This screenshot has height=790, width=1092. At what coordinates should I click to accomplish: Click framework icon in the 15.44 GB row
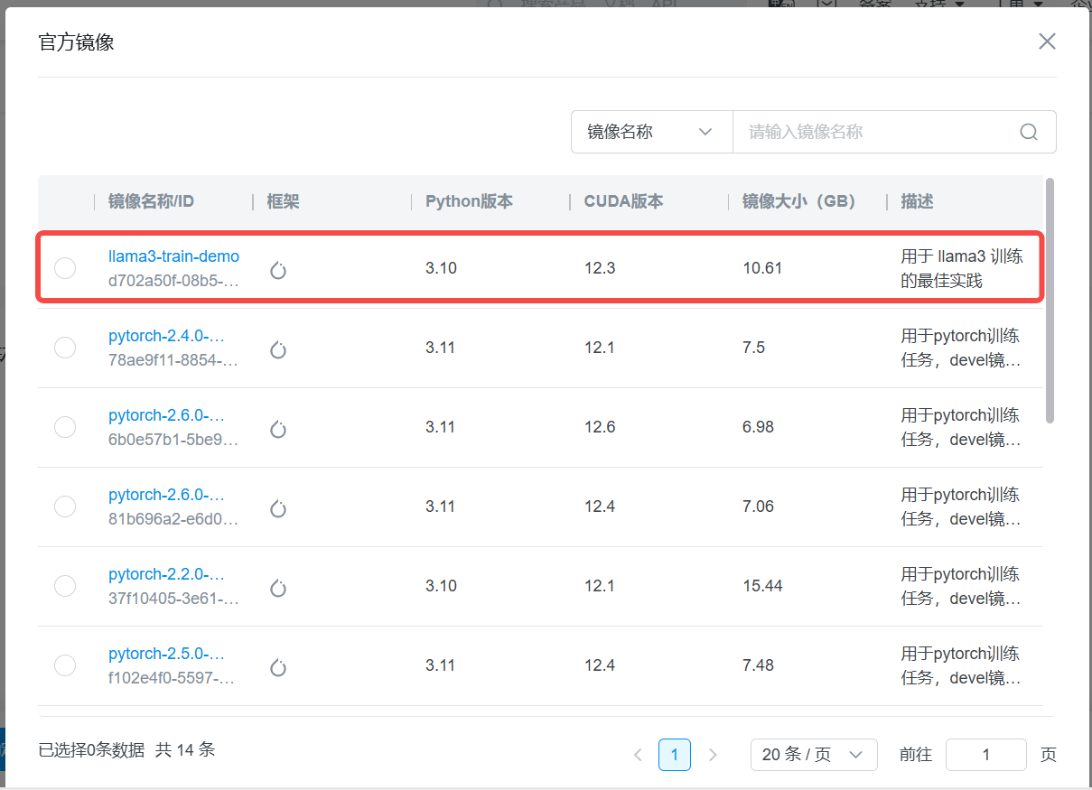(278, 588)
